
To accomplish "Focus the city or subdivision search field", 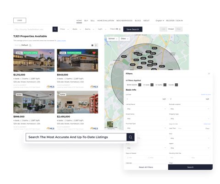I will point(33,29).
